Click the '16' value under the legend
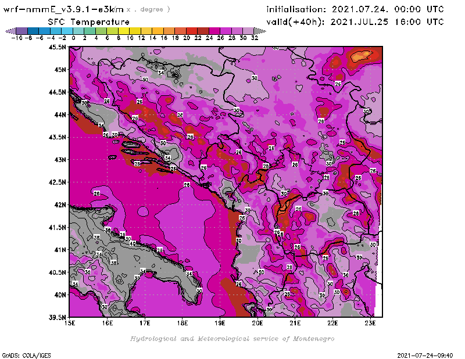465x359 pixels. click(164, 38)
